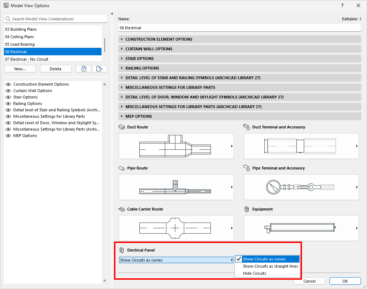Click the Name field showing 06 Electrical
367x289 pixels.
240,28
